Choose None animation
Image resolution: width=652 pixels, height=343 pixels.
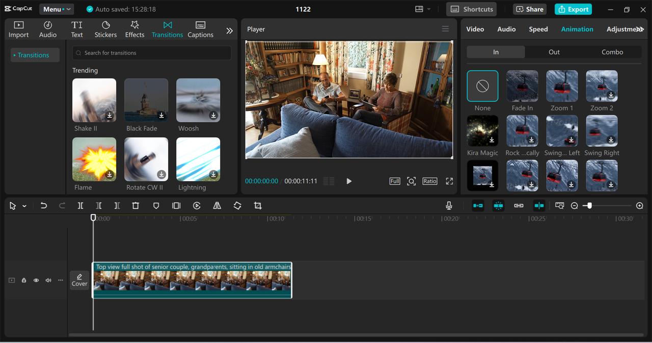(x=482, y=86)
